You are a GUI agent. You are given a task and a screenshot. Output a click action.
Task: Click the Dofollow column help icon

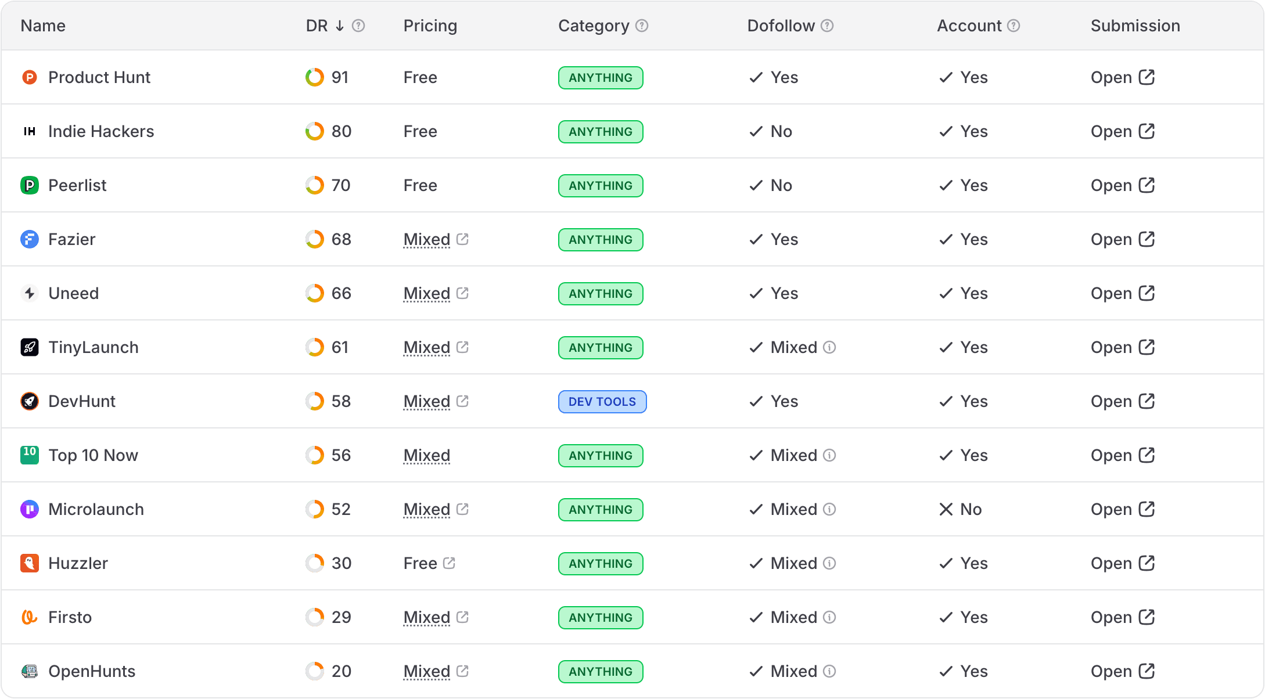click(827, 26)
